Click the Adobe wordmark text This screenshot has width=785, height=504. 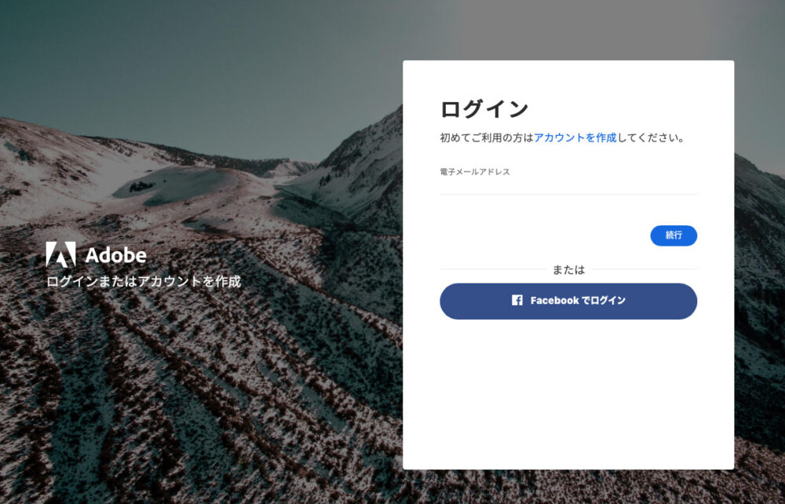pyautogui.click(x=115, y=255)
